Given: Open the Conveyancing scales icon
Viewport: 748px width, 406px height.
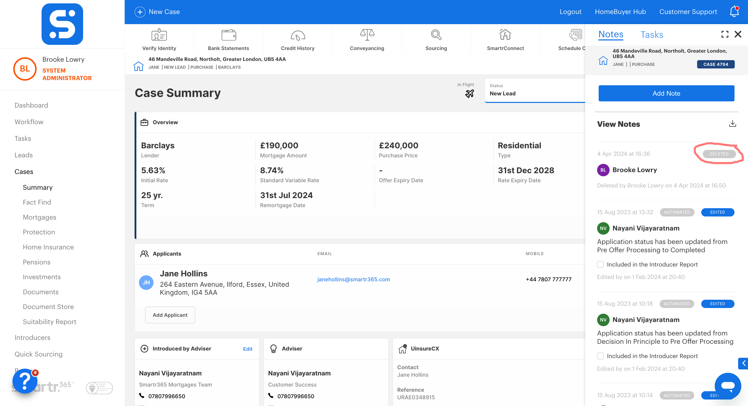Looking at the screenshot, I should (367, 35).
